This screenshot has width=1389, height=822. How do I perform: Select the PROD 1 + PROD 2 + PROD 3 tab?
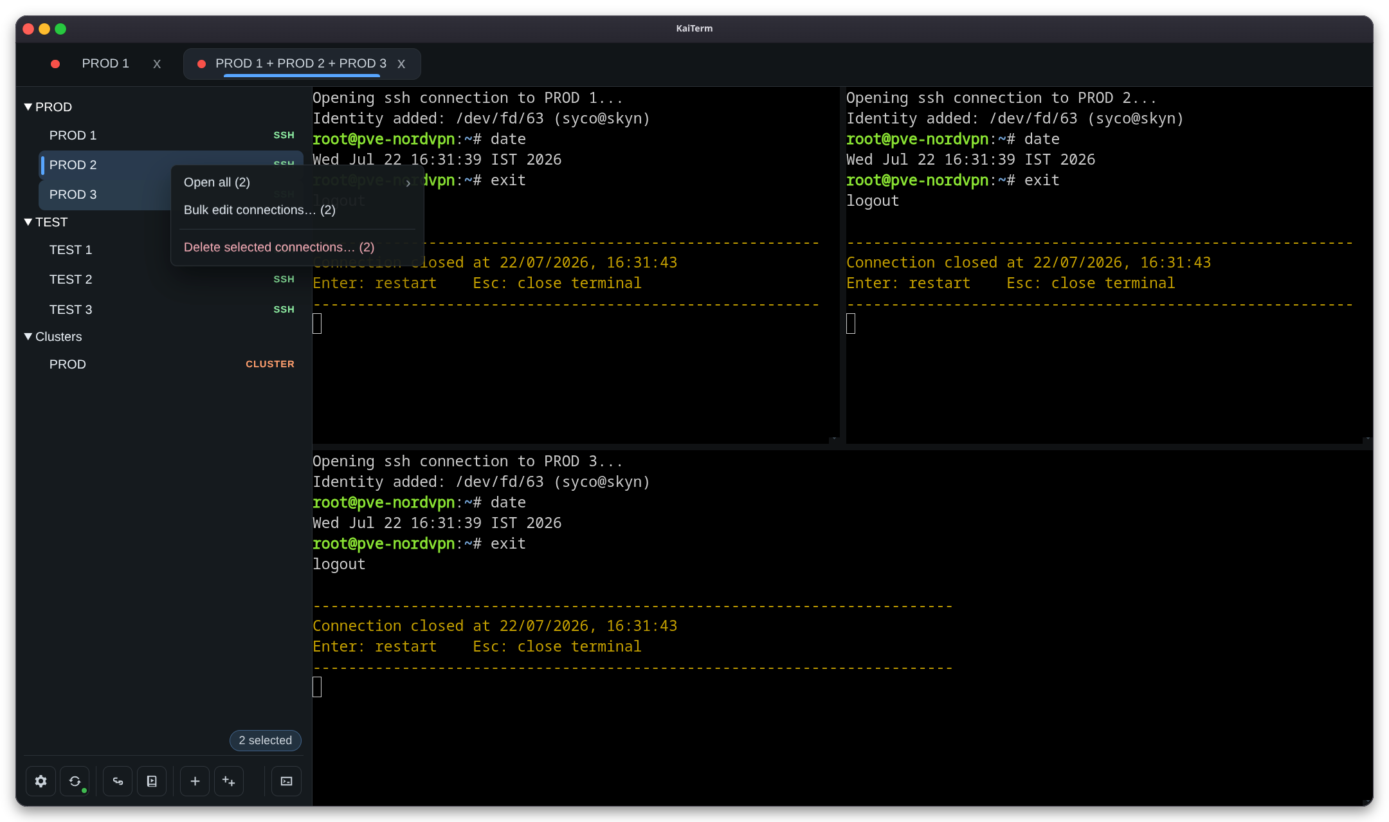[x=301, y=64]
